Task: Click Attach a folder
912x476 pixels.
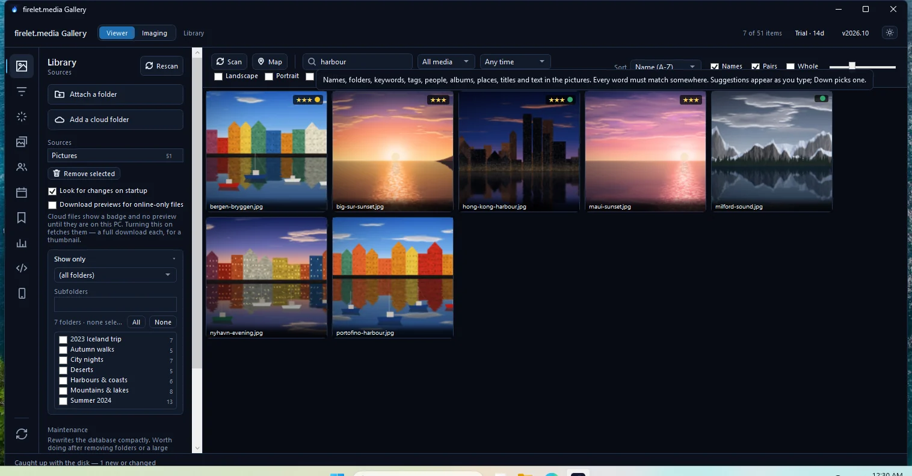Action: [x=115, y=94]
